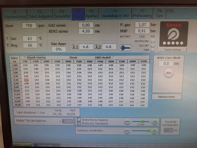Click the 2,00 injection time row header
Viewport: 197px width, 148px height.
(x=15, y=65)
